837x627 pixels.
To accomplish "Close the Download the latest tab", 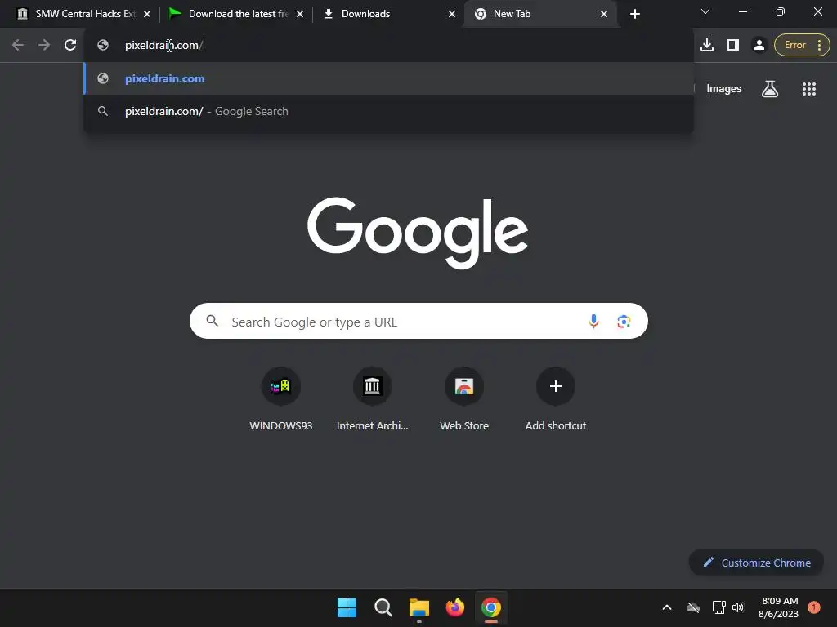I will tap(300, 14).
